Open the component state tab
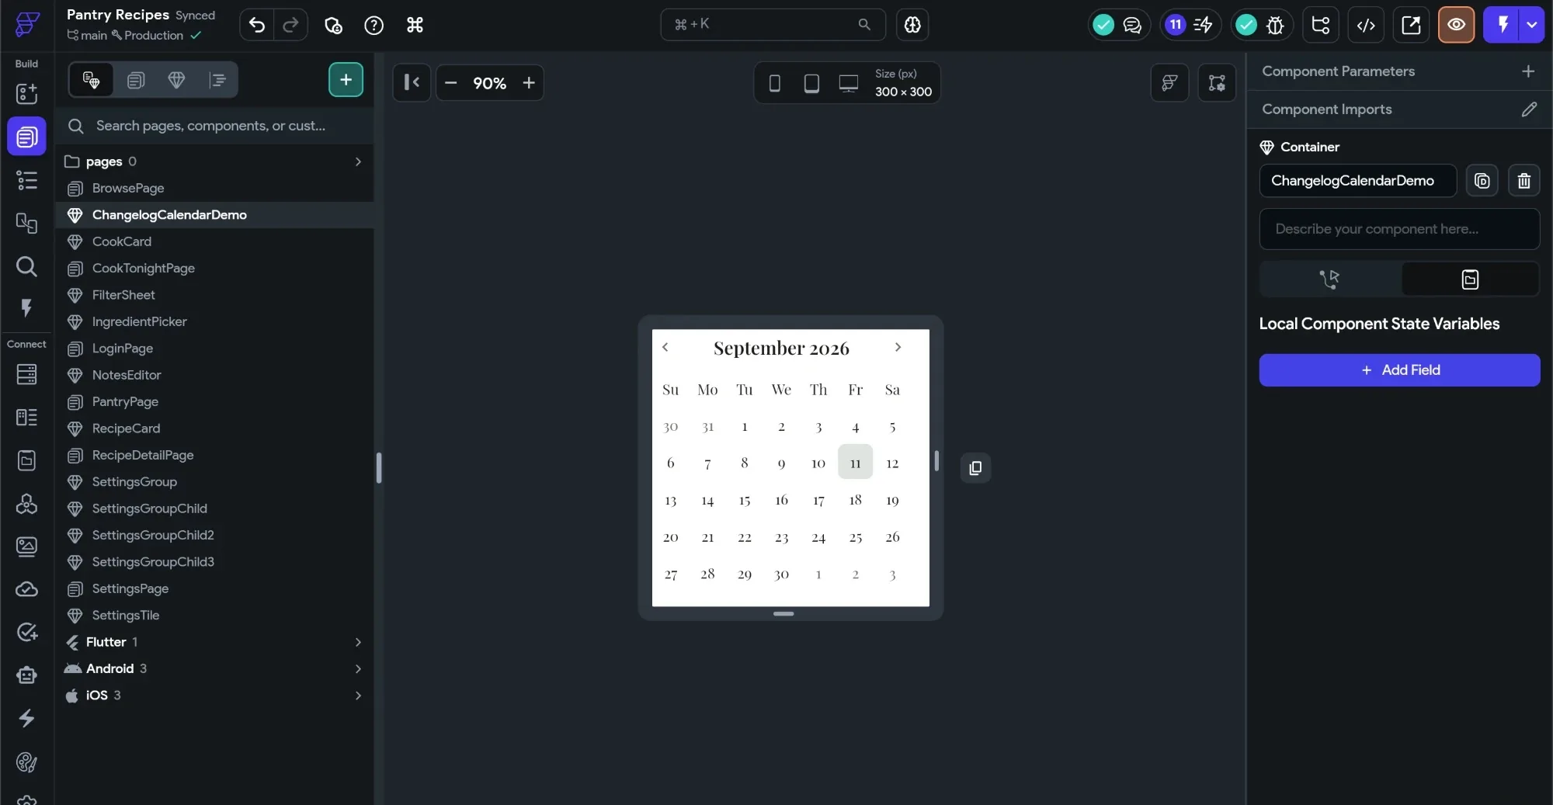Viewport: 1553px width, 805px height. pyautogui.click(x=1470, y=279)
